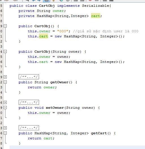This screenshot has width=145, height=149.
Task: Collapse the getCart() method fold
Action: 5,133
